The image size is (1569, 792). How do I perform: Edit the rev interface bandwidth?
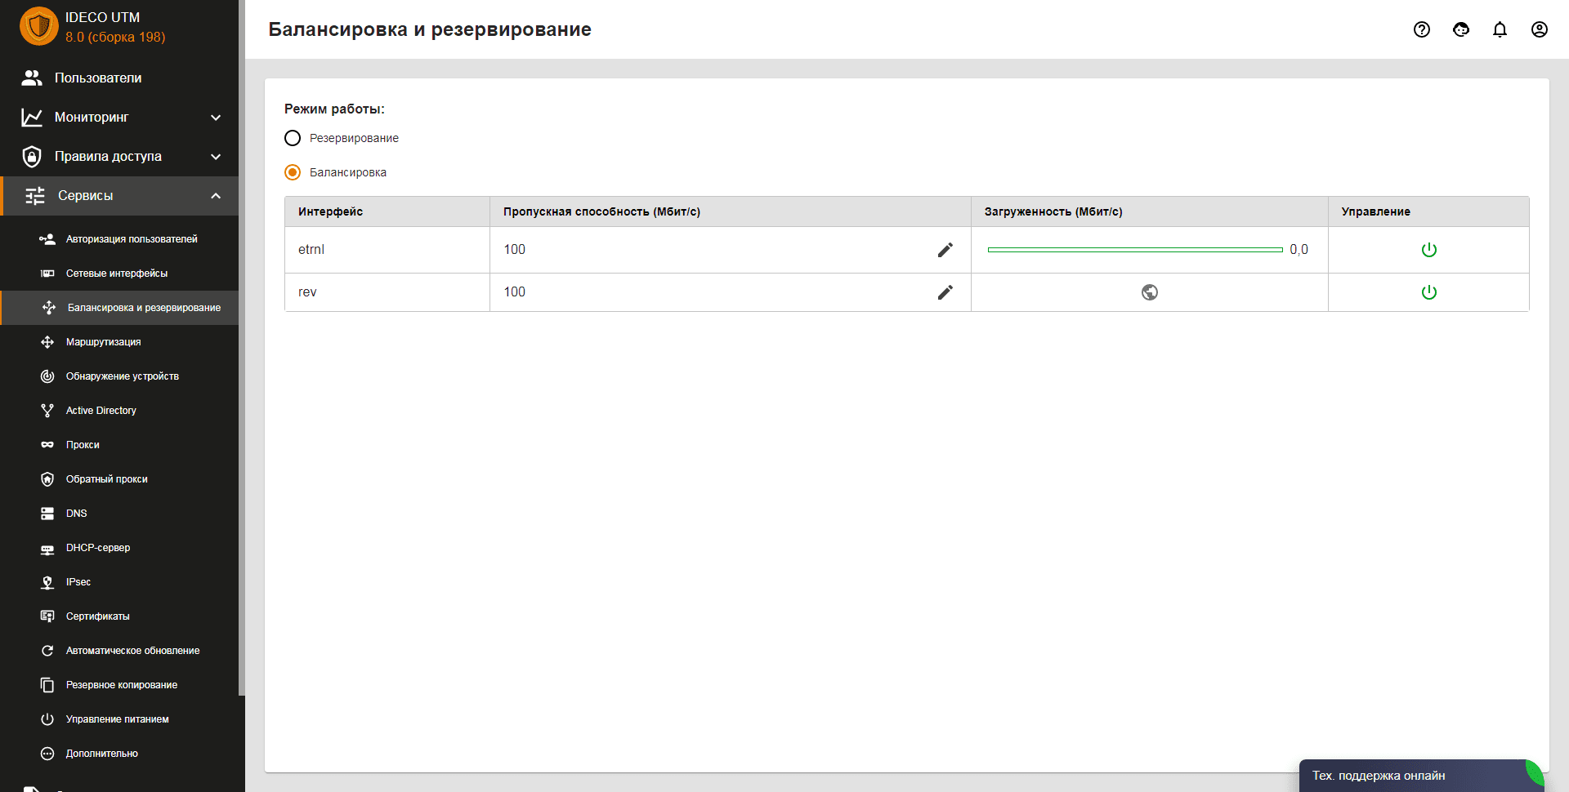pyautogui.click(x=945, y=292)
